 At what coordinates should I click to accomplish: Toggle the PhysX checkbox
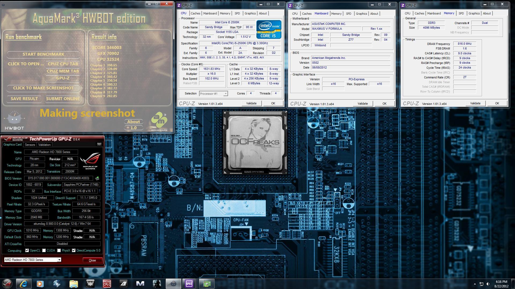(x=59, y=250)
